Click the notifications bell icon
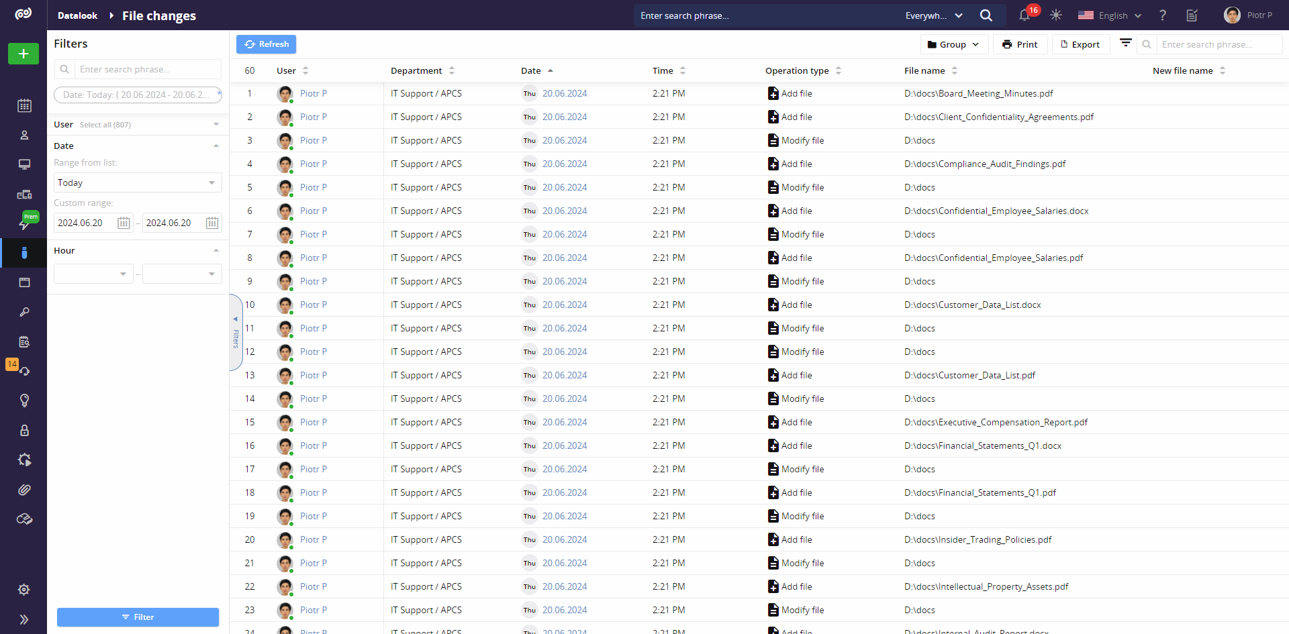 (1024, 15)
